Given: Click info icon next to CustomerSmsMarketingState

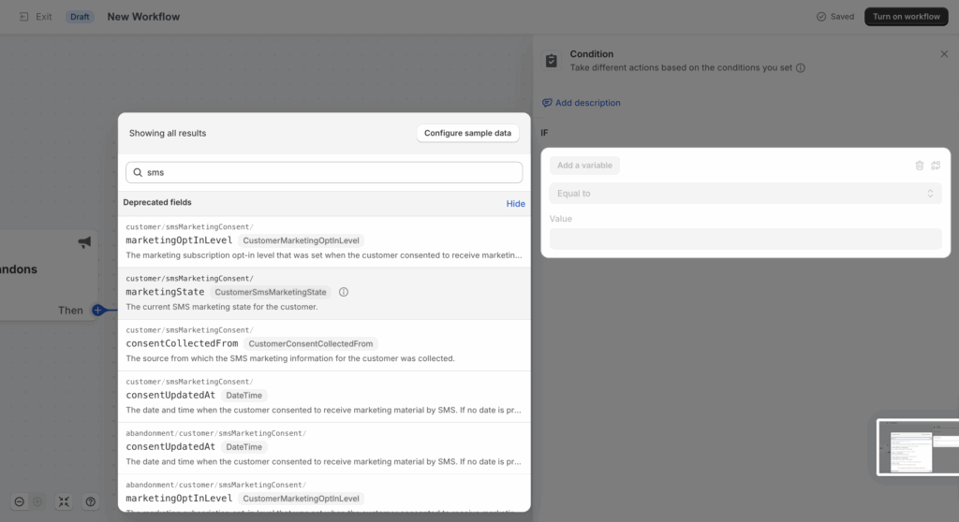Looking at the screenshot, I should (344, 292).
